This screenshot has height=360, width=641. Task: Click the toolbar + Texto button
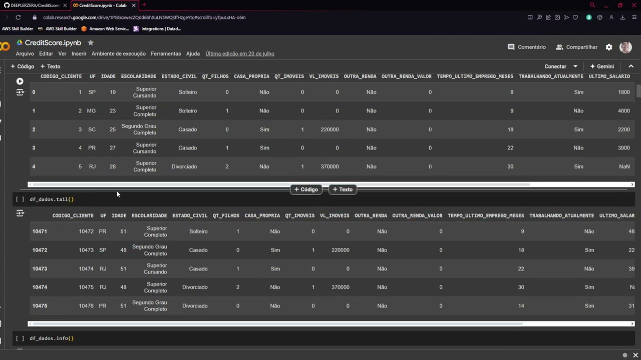pos(50,66)
